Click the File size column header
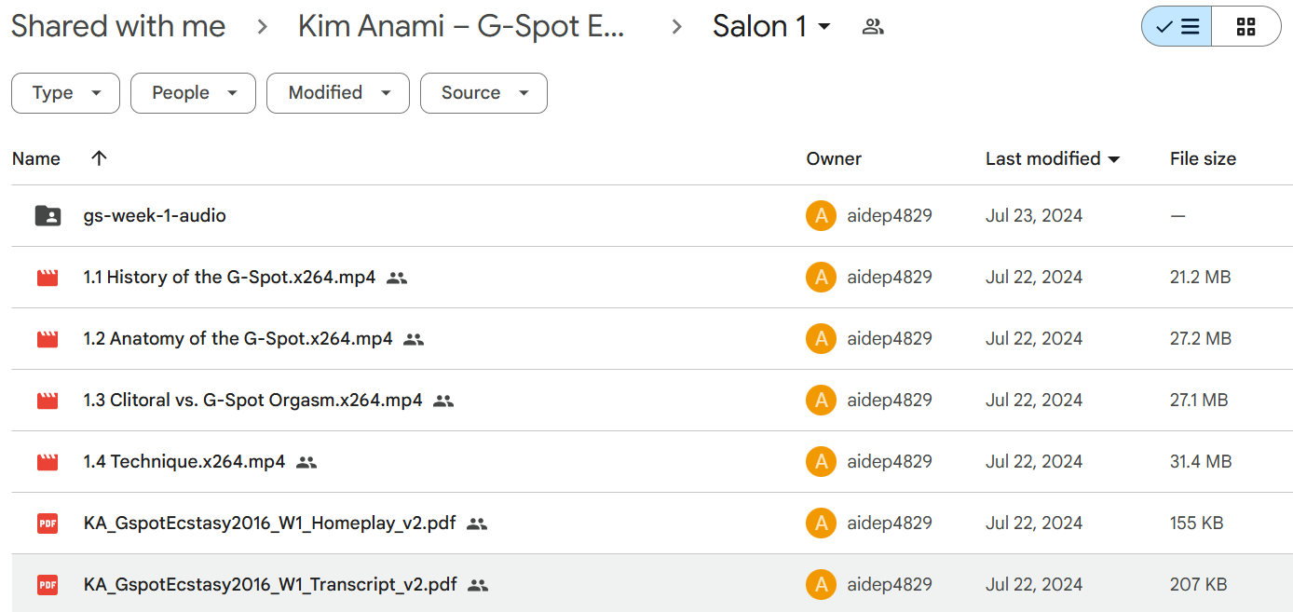This screenshot has height=612, width=1293. click(1203, 158)
